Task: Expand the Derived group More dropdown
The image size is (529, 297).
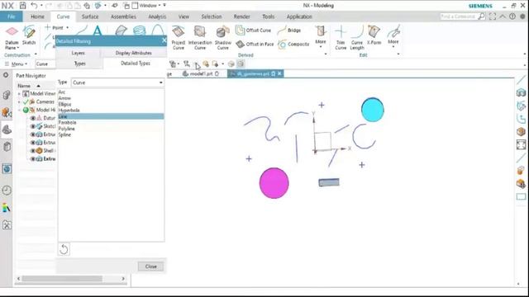Action: [321, 36]
